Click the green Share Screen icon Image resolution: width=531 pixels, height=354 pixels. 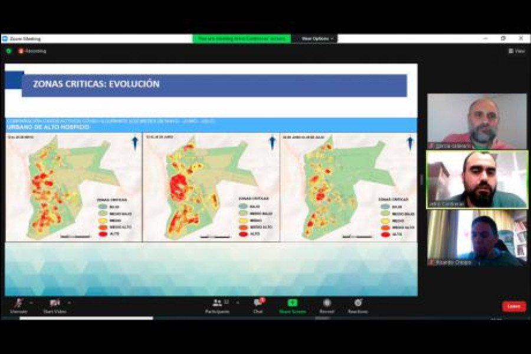(292, 303)
